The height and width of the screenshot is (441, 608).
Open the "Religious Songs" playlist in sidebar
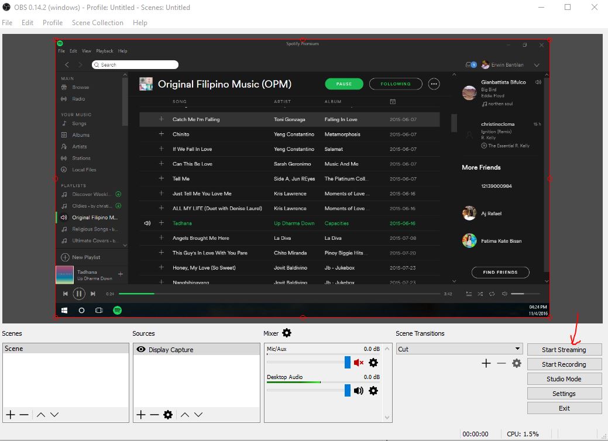coord(95,229)
